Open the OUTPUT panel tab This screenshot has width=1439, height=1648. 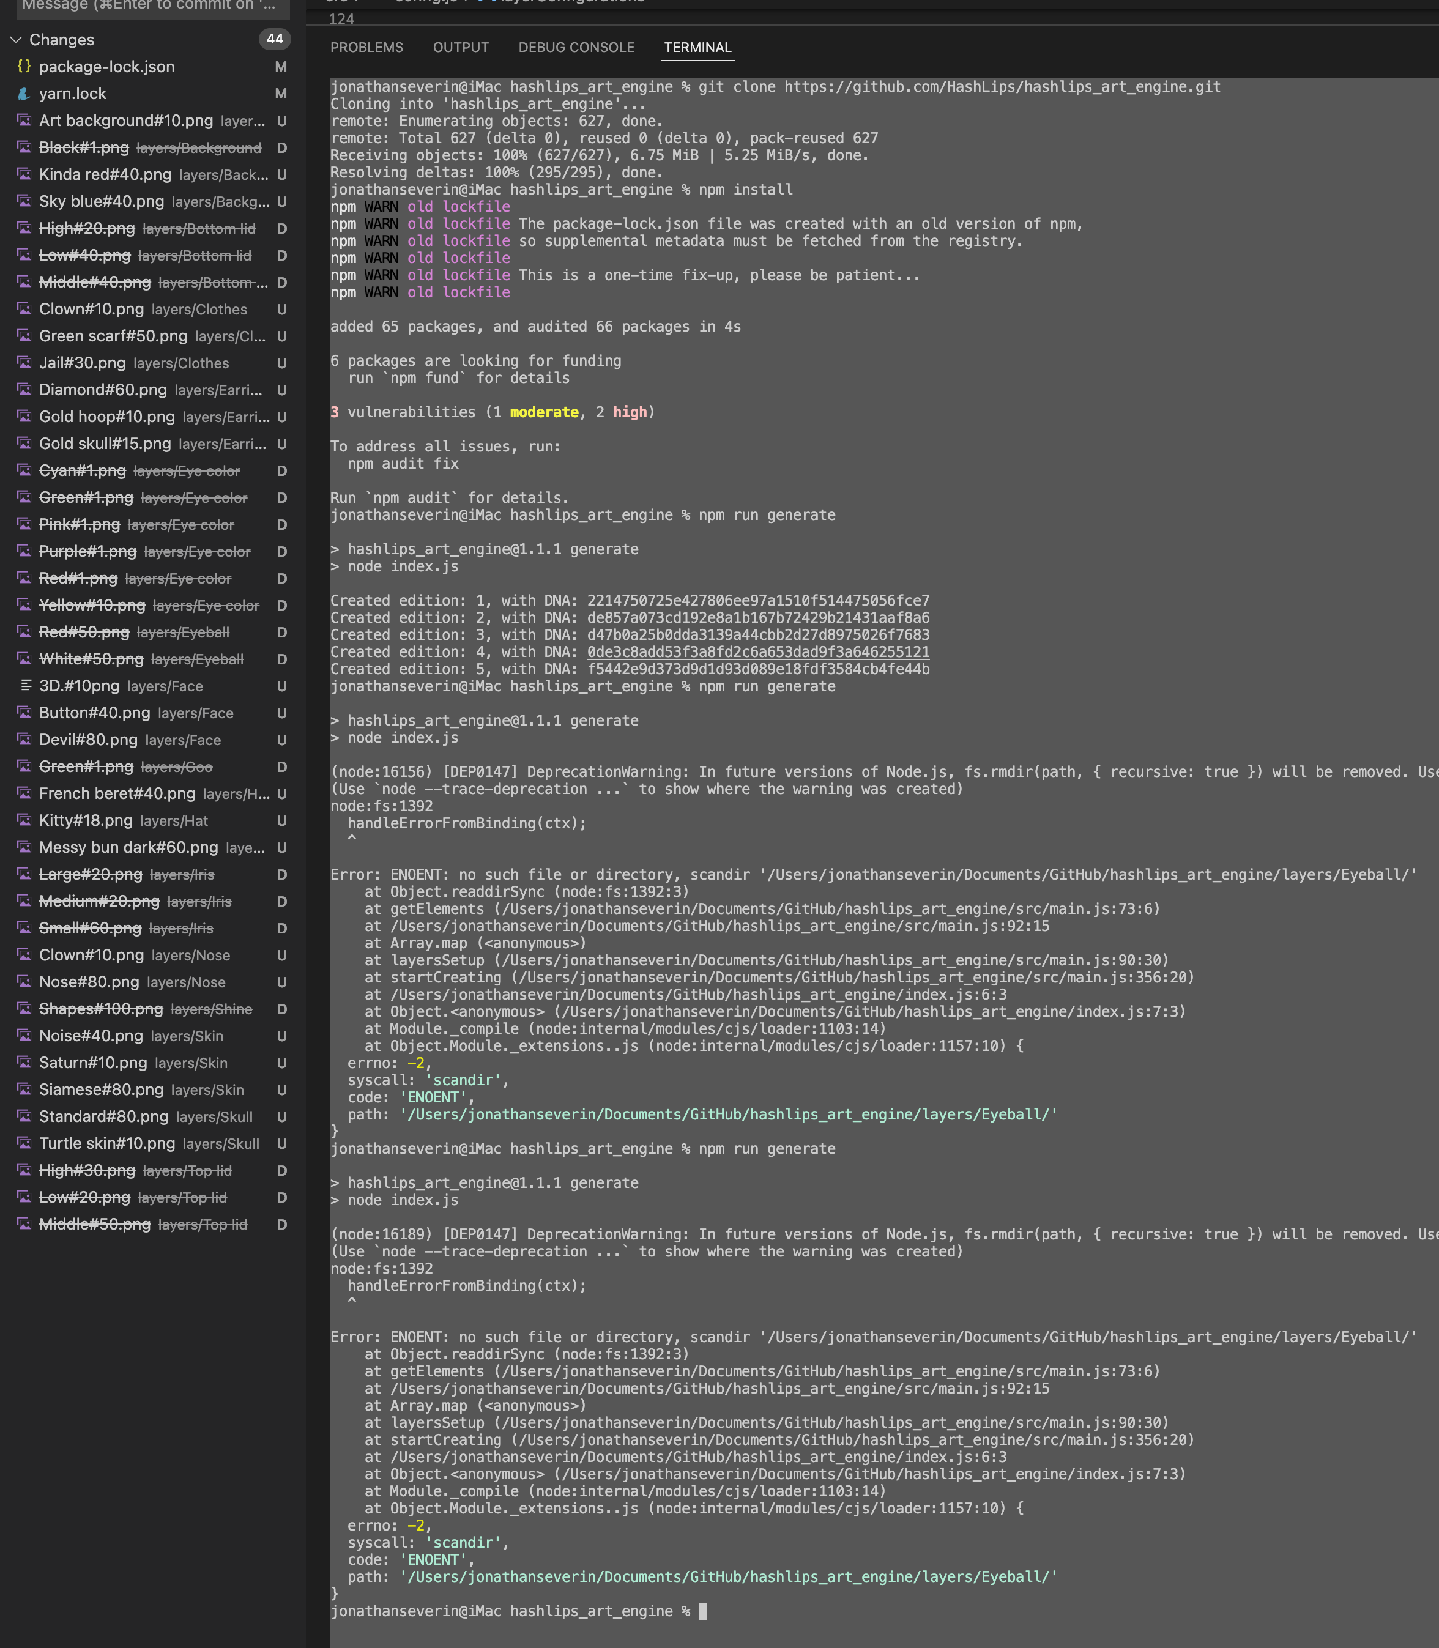460,47
